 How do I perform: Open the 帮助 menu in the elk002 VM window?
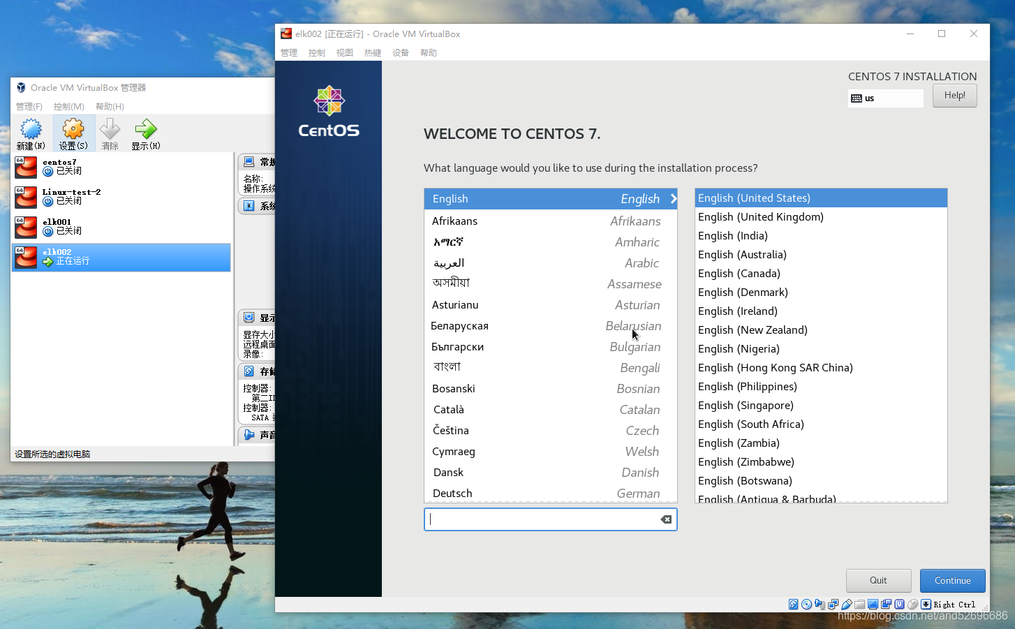[429, 53]
